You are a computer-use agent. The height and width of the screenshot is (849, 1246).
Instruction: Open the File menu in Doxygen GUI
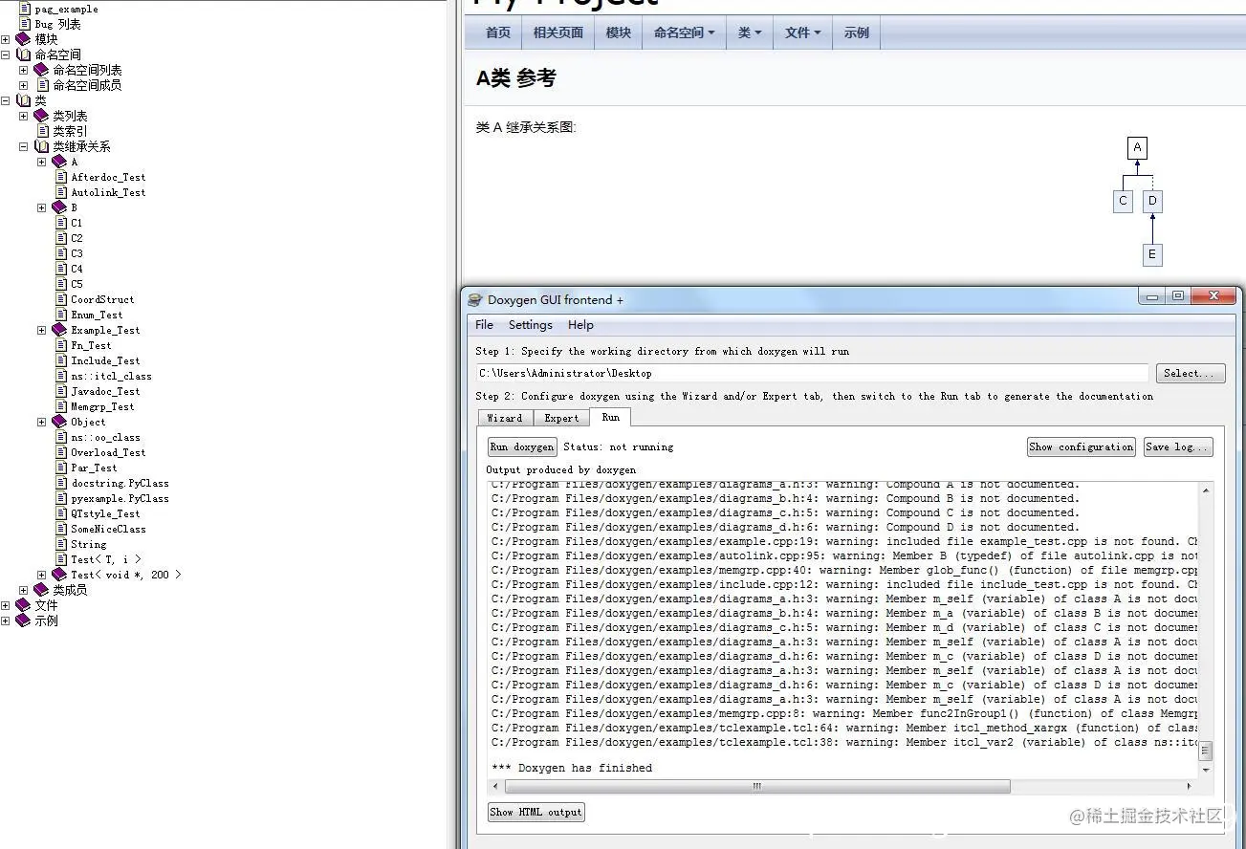pos(485,325)
